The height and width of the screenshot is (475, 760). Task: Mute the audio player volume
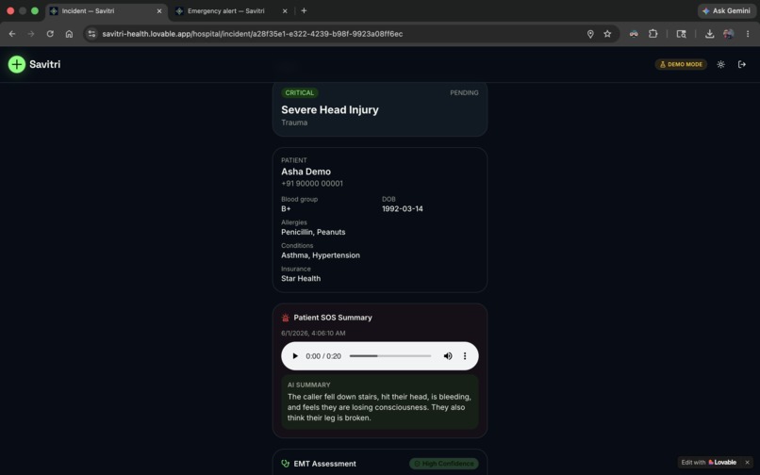click(447, 356)
